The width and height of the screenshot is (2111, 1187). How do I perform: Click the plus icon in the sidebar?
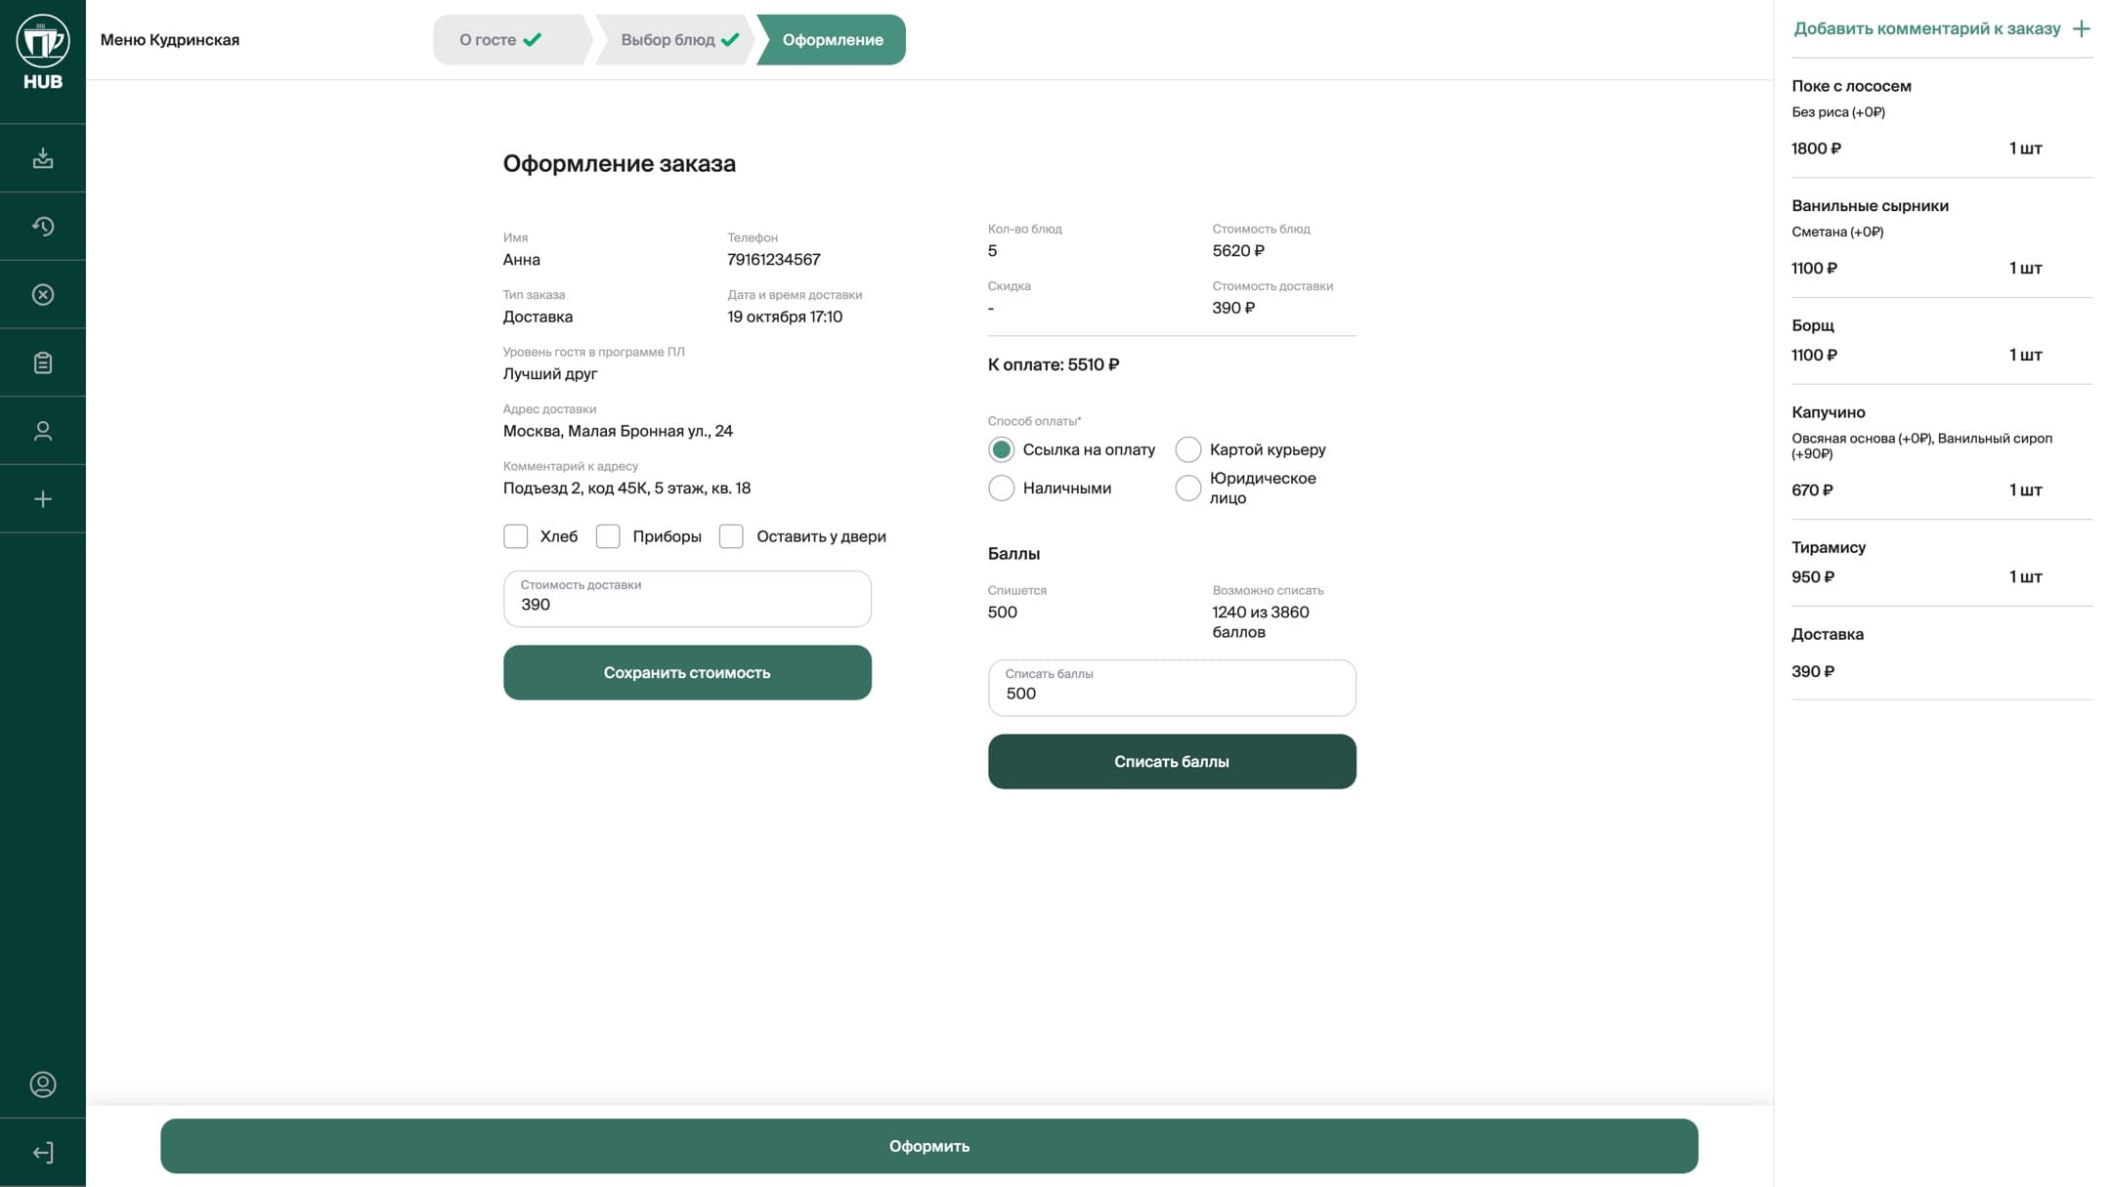point(42,499)
